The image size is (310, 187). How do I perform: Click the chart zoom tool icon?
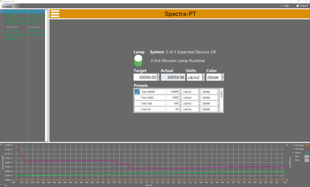coord(2,185)
